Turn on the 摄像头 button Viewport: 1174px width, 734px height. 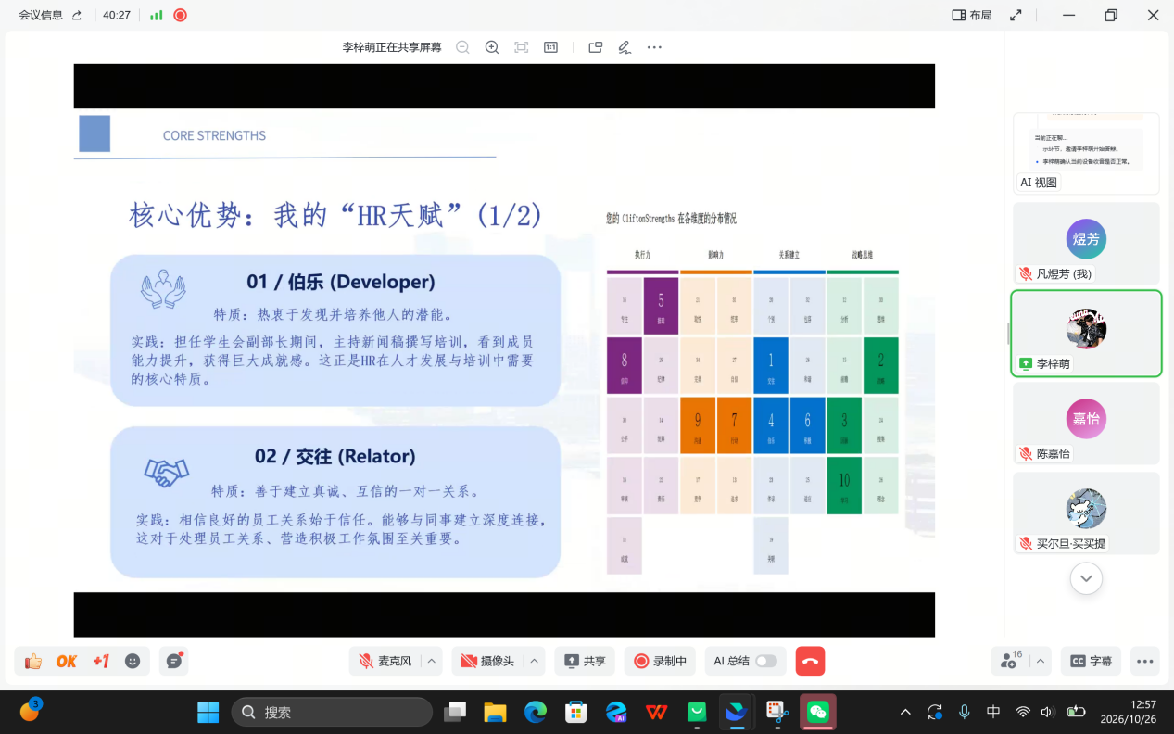(x=487, y=661)
